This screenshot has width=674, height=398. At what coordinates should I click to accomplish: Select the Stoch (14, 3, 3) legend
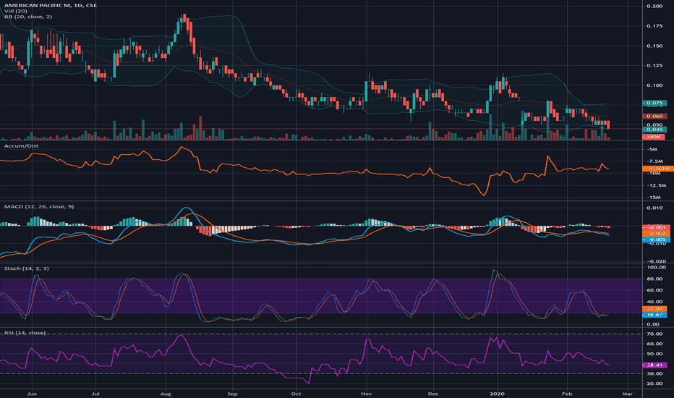coord(26,268)
